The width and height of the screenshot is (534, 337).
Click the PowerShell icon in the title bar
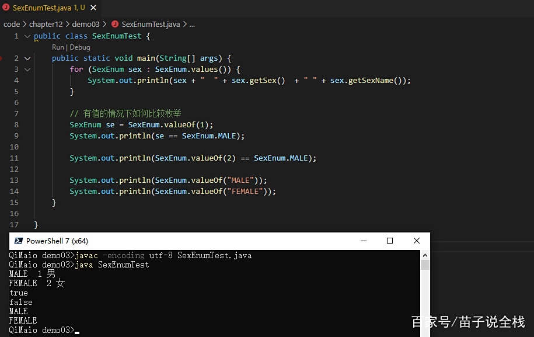pyautogui.click(x=19, y=241)
